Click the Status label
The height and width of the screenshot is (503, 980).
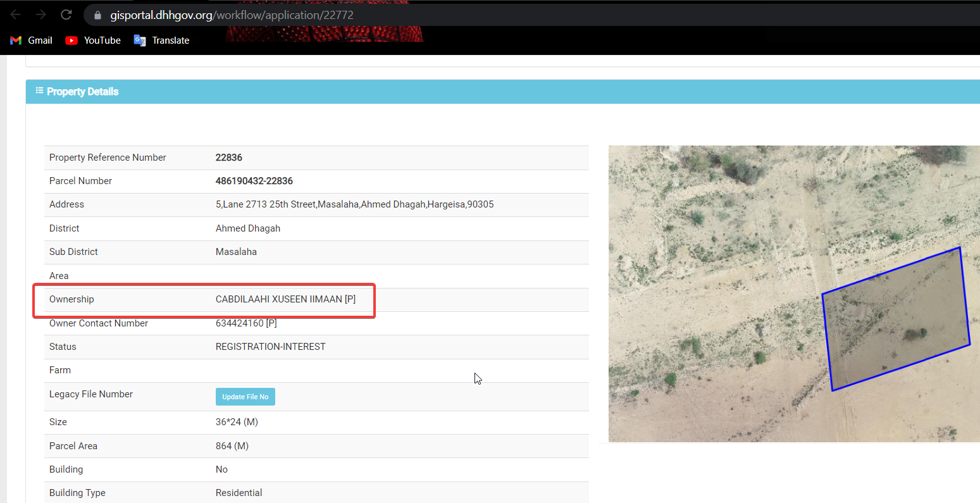tap(63, 347)
